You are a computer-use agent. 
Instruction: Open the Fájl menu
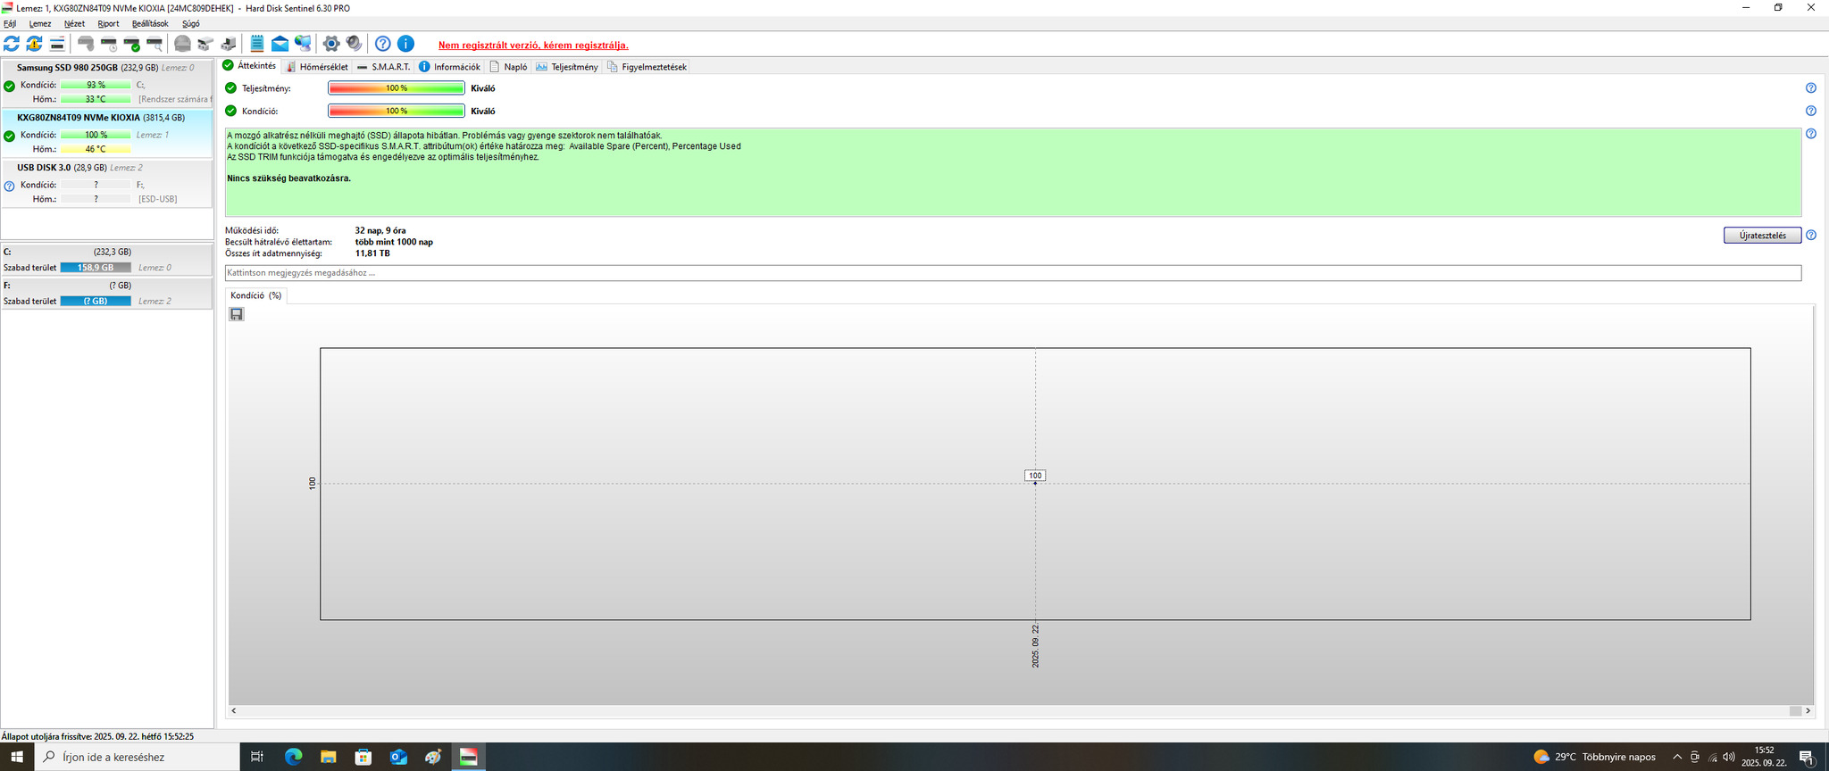10,24
